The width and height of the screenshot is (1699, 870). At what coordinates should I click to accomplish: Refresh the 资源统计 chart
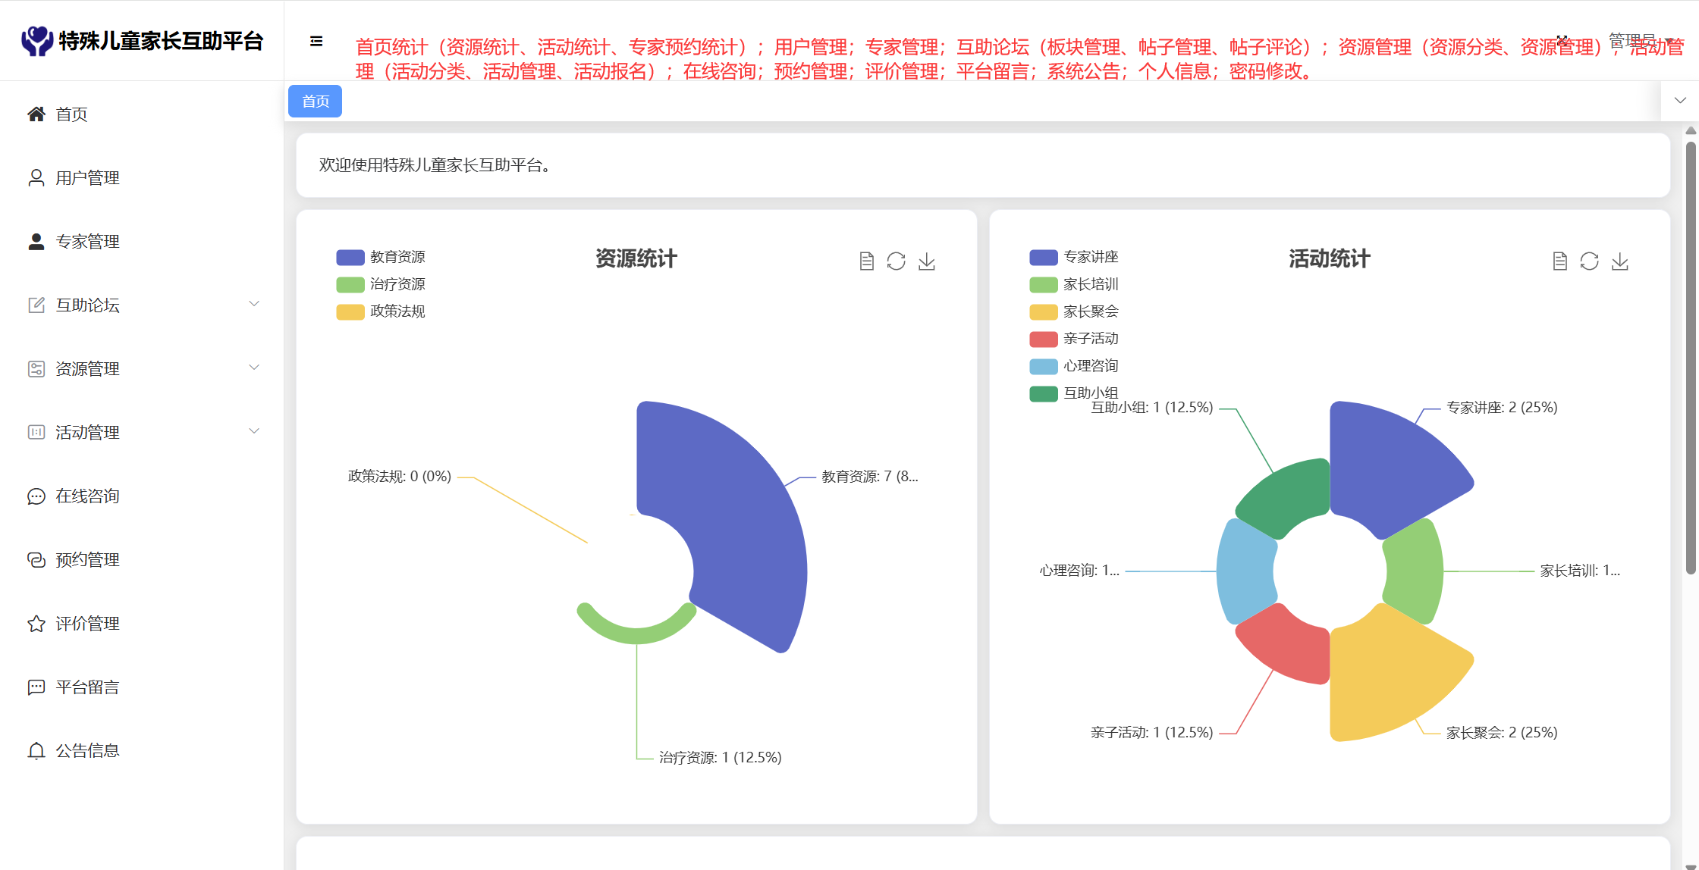pos(896,261)
